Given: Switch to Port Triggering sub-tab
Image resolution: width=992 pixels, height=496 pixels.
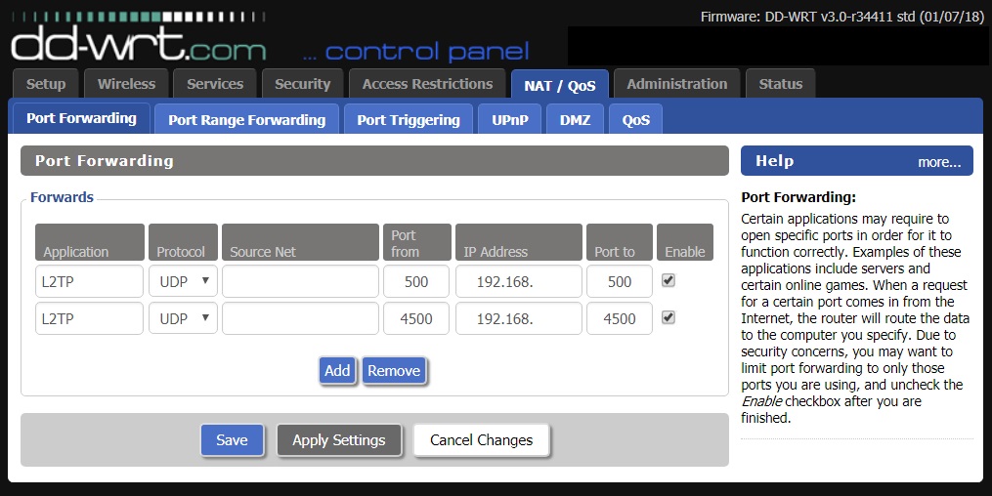Looking at the screenshot, I should point(409,119).
